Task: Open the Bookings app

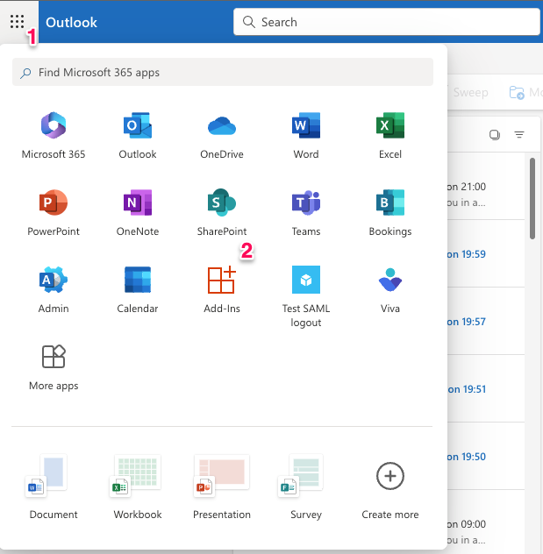Action: (390, 213)
